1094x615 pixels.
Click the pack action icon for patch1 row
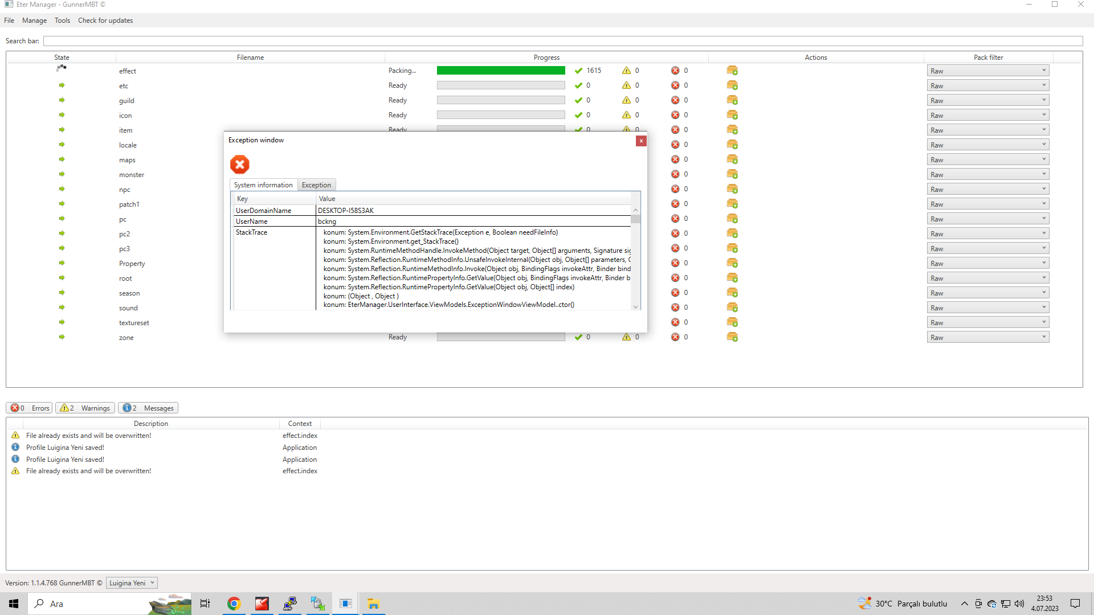coord(732,204)
